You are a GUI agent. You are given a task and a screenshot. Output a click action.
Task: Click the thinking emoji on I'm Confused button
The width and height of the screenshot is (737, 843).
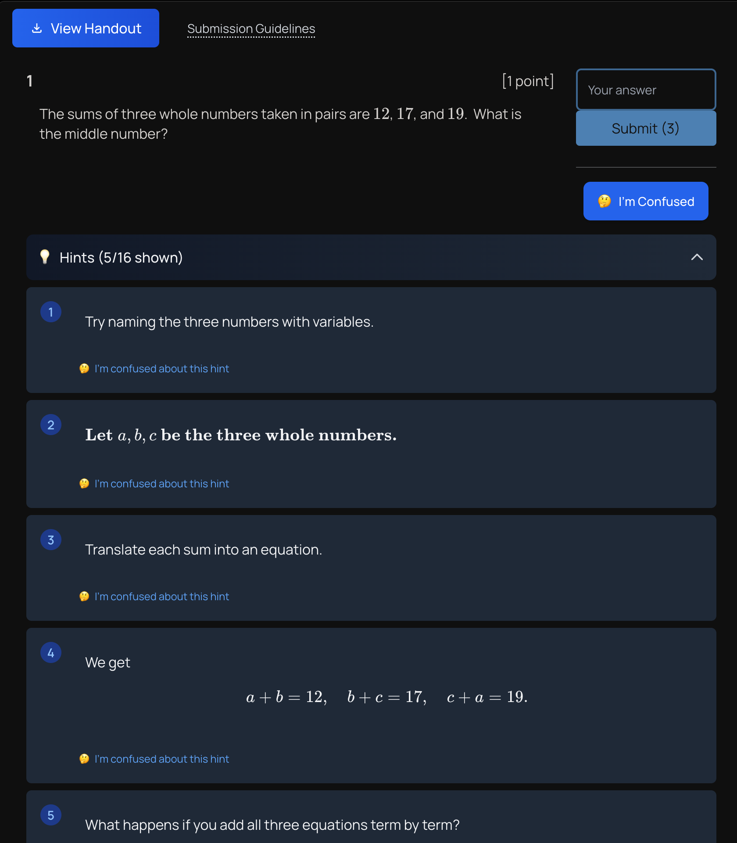coord(605,201)
